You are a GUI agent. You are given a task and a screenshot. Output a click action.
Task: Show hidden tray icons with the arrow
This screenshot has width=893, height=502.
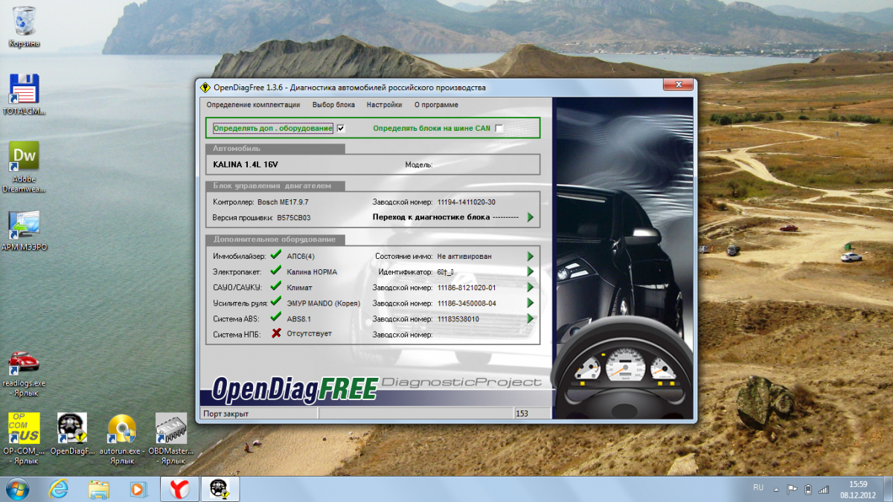tap(777, 489)
